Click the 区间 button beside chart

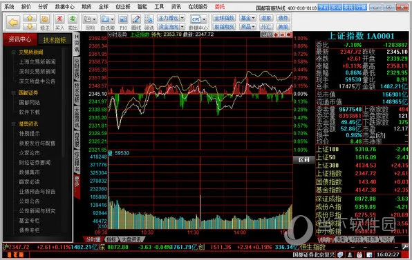click(303, 160)
